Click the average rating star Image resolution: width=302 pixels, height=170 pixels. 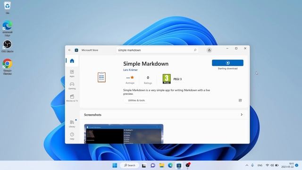(132, 77)
